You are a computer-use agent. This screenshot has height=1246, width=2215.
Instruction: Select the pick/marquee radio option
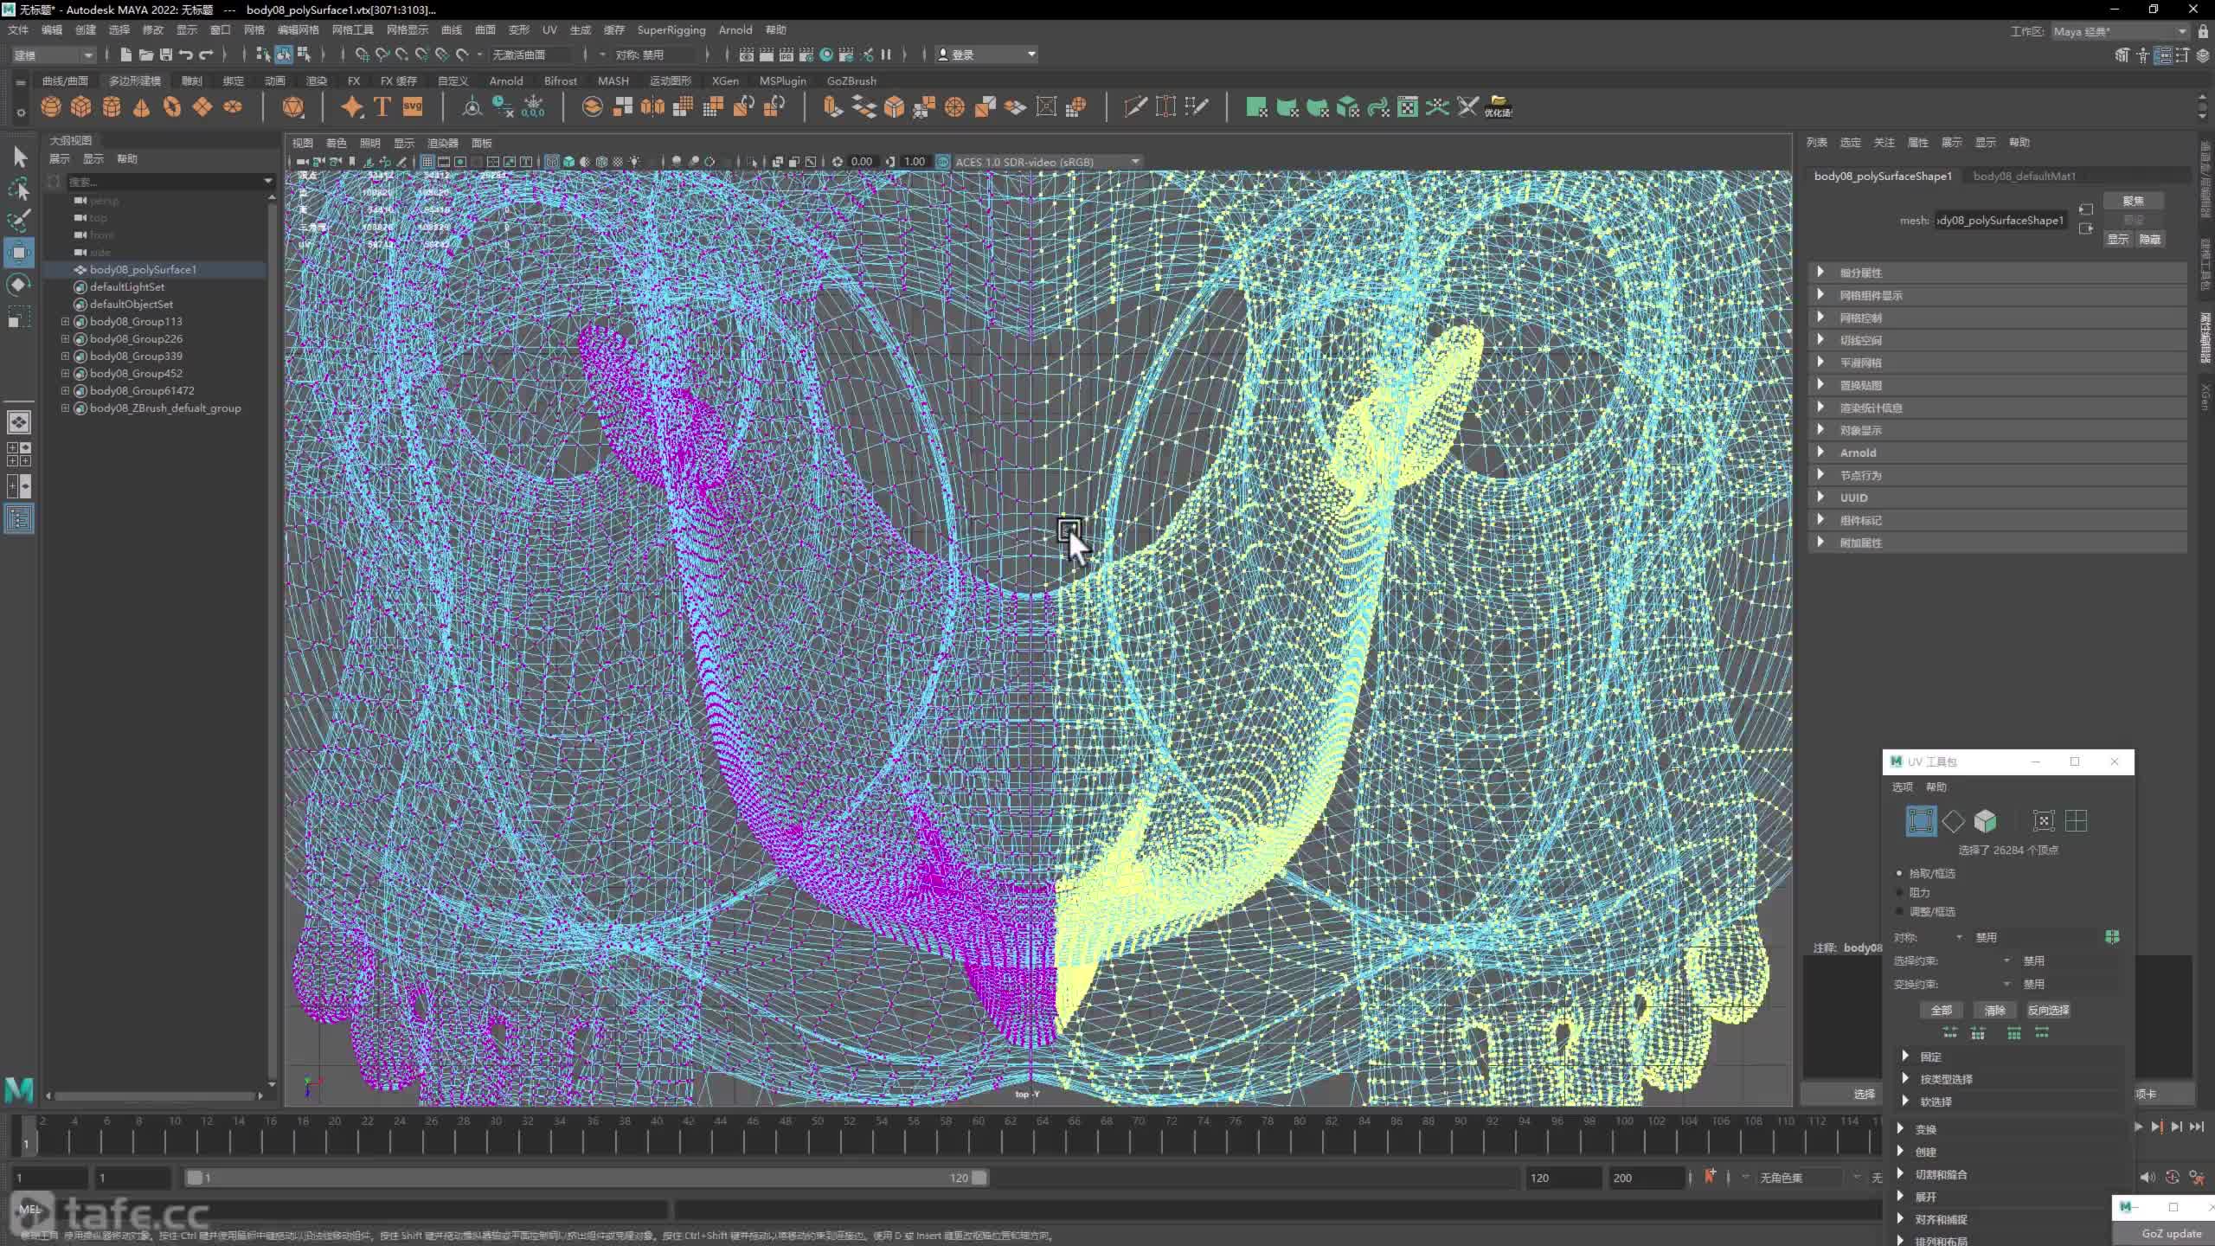pyautogui.click(x=1900, y=874)
